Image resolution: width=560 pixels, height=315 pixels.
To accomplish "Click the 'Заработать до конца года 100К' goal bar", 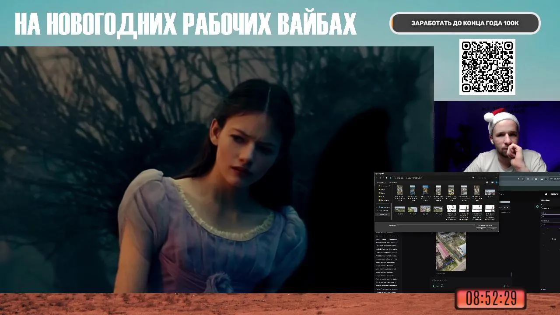I will click(x=465, y=23).
